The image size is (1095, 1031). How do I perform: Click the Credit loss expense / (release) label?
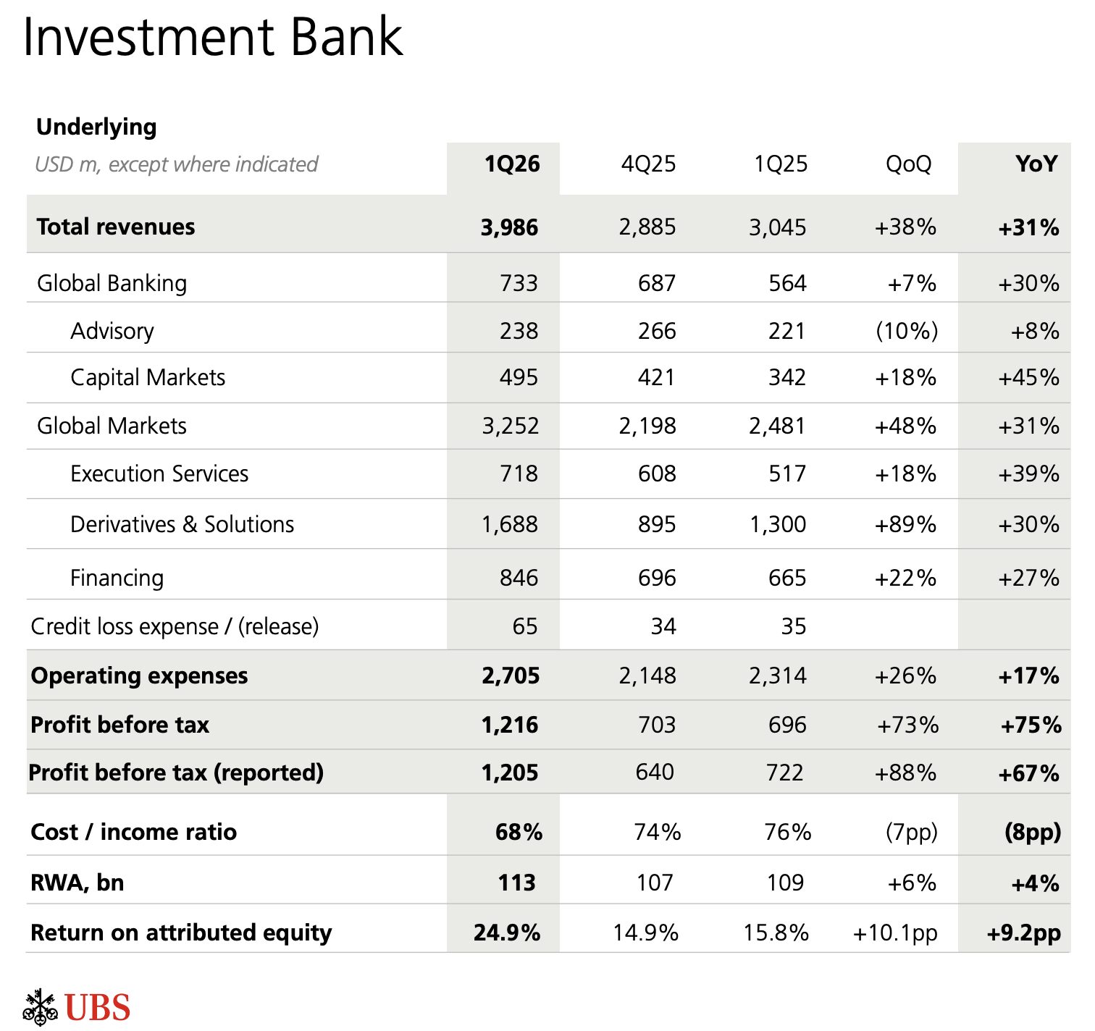point(175,626)
